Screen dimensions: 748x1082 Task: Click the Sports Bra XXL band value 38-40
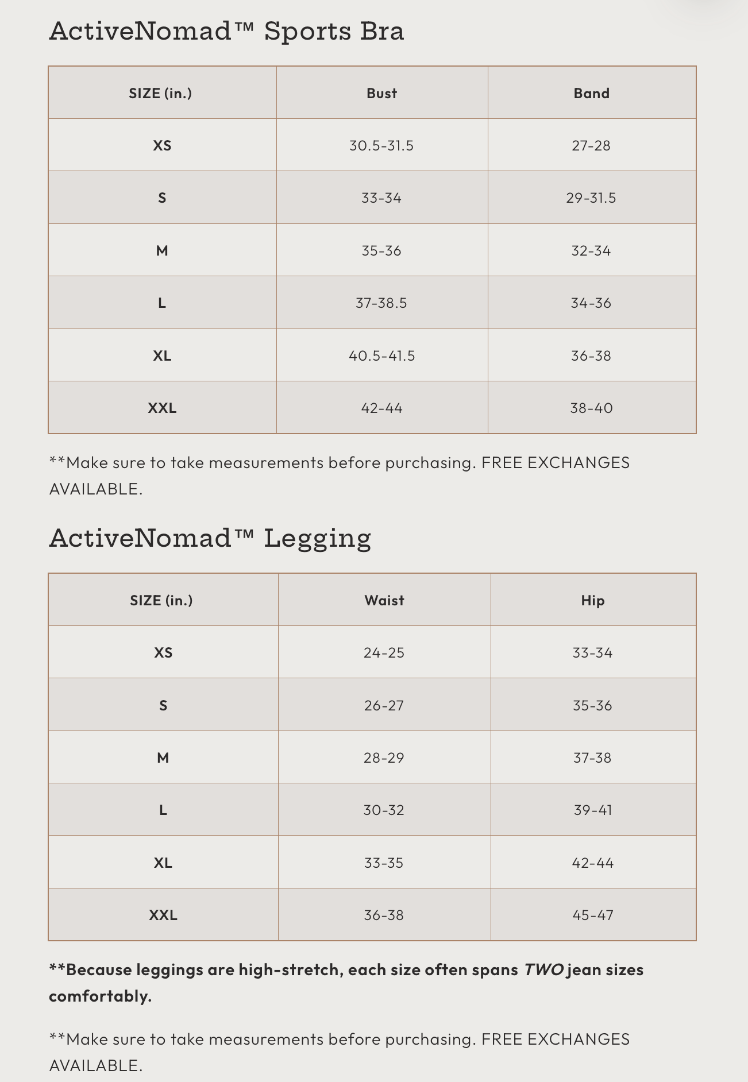point(591,408)
